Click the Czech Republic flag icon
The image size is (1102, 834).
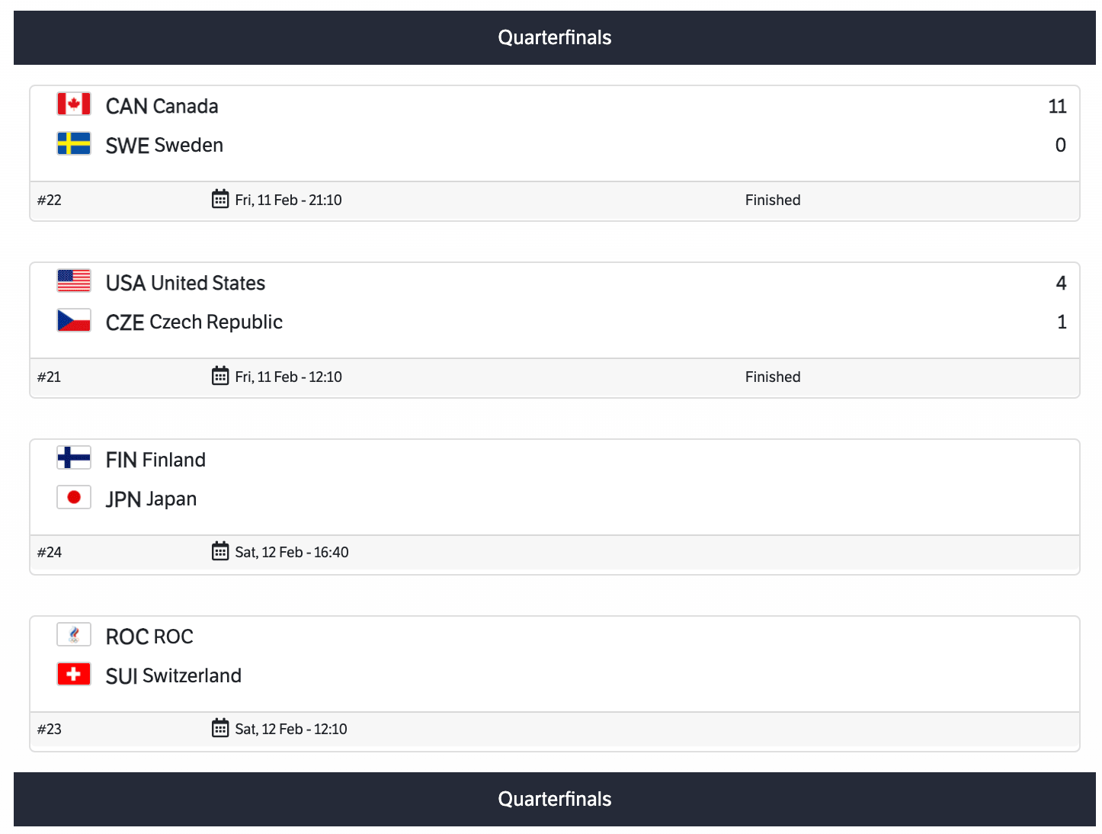[x=74, y=320]
